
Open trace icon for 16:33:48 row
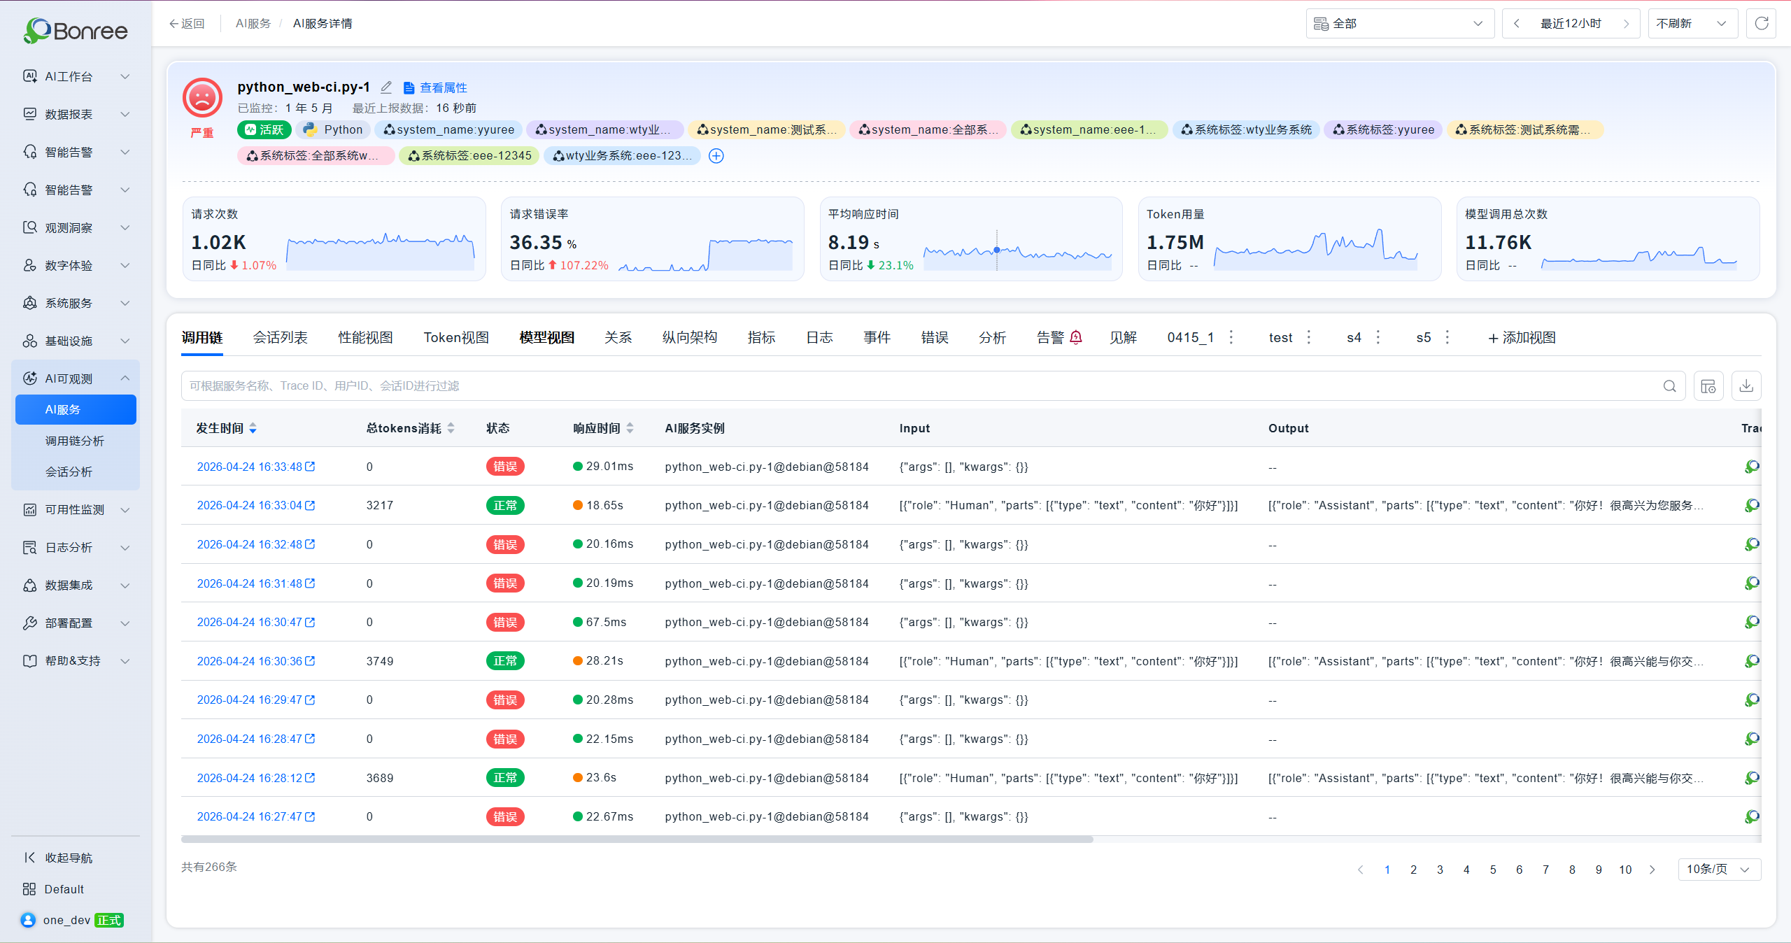(x=1752, y=467)
